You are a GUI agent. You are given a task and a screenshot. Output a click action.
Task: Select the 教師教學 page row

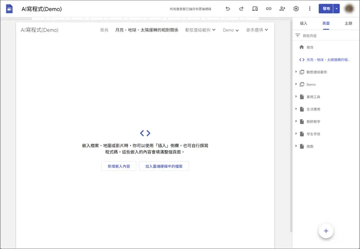pos(325,122)
